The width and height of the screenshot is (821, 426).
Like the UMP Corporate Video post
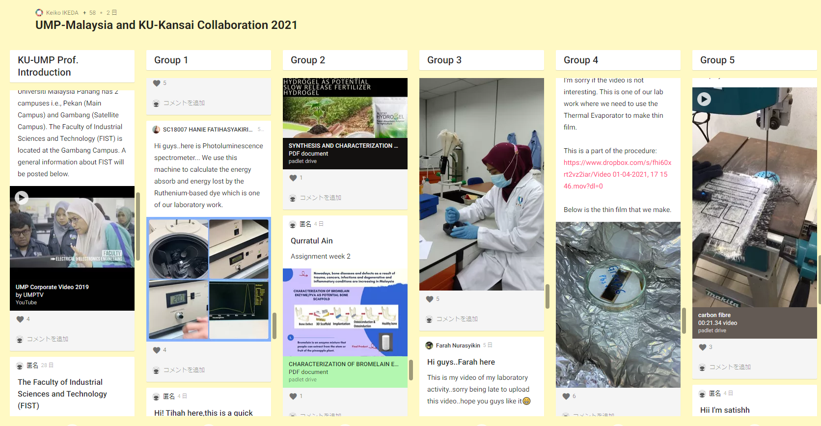coord(20,319)
